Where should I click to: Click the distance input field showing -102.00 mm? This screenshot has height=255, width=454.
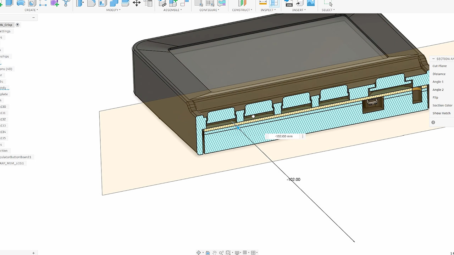tap(284, 136)
